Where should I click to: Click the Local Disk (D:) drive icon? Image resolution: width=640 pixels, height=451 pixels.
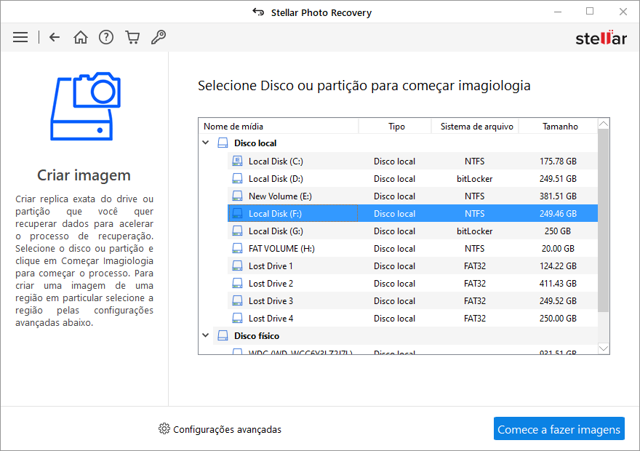(237, 178)
